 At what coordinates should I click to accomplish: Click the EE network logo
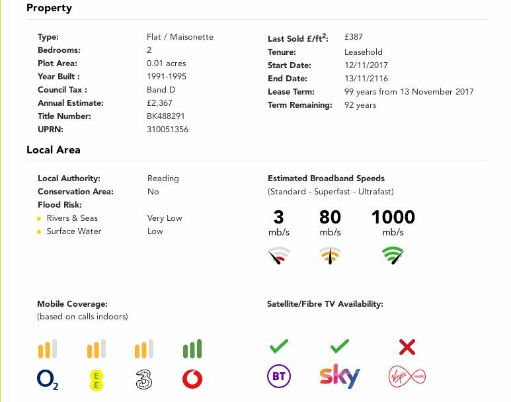97,380
